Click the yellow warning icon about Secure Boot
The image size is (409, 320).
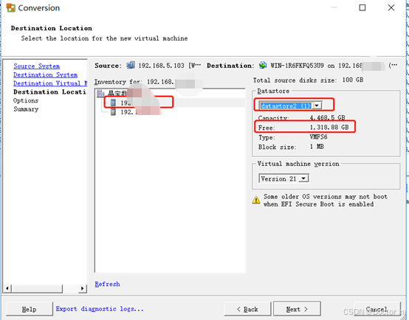pyautogui.click(x=256, y=200)
